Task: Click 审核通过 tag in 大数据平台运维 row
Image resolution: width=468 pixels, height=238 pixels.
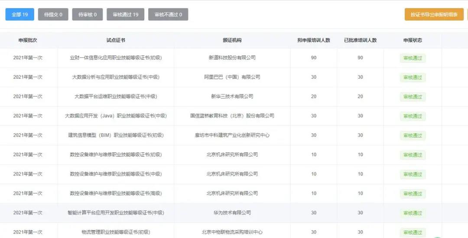Action: (x=413, y=97)
